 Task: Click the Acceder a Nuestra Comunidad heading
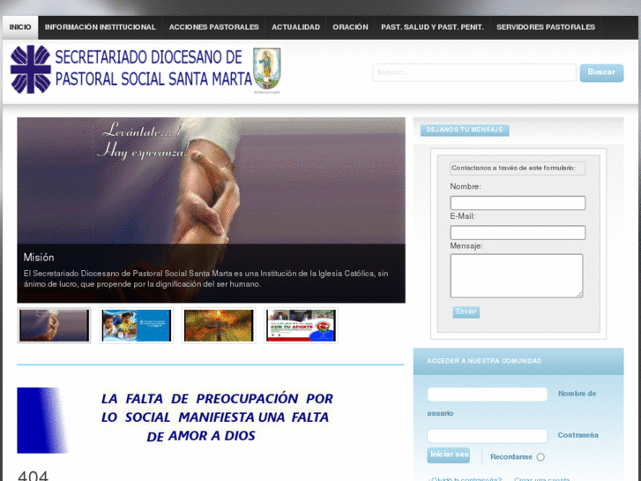[x=484, y=361]
